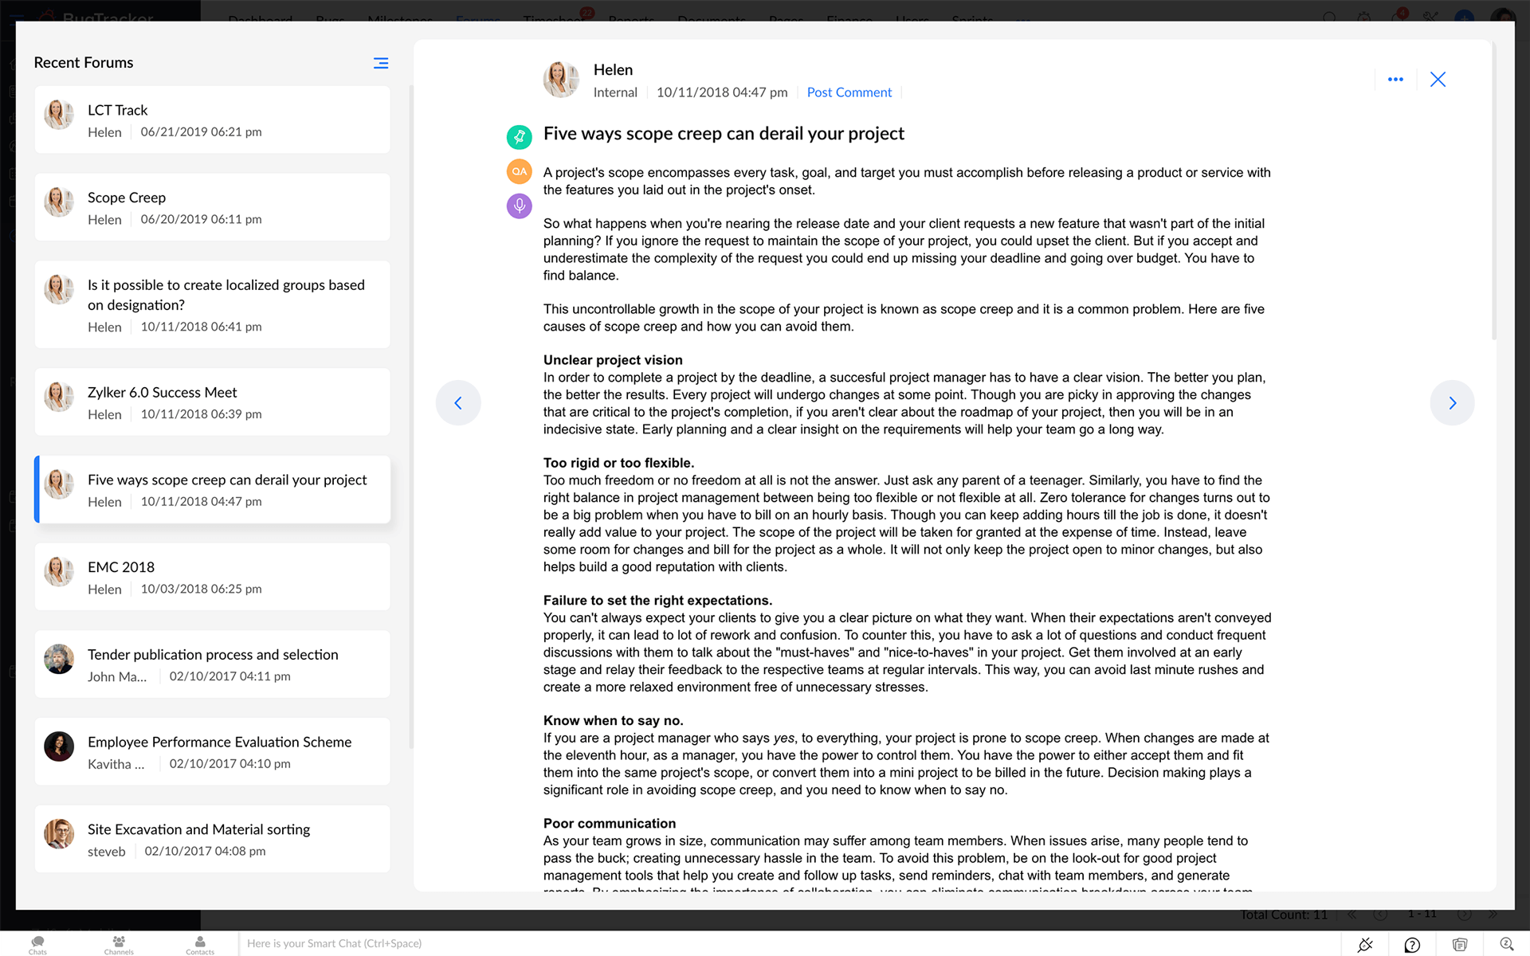Click the Post Comment link
The image size is (1530, 956).
coord(849,92)
